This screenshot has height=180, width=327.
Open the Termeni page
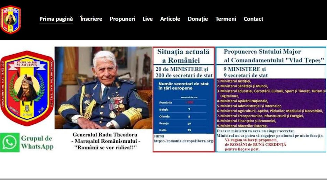pyautogui.click(x=226, y=19)
